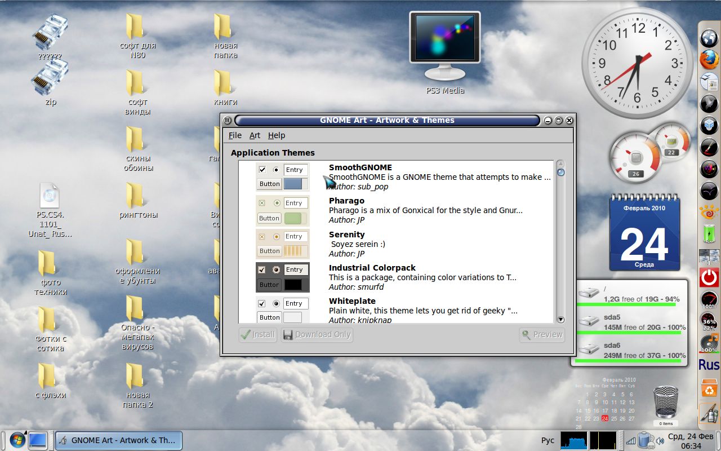This screenshot has height=451, width=721.
Task: Click the Pharago theme title
Action: click(346, 201)
